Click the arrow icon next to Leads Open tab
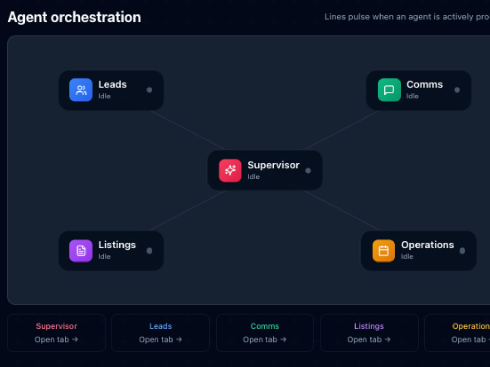 179,339
